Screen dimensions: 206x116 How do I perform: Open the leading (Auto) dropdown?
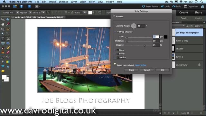85,13
